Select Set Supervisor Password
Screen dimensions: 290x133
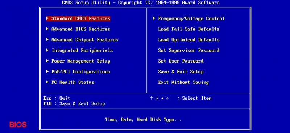point(189,50)
